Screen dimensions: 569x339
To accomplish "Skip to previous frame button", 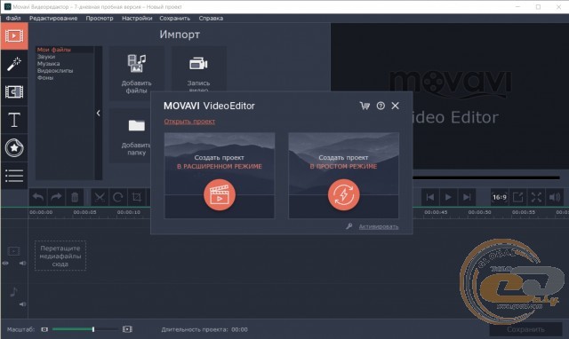I will (430, 197).
